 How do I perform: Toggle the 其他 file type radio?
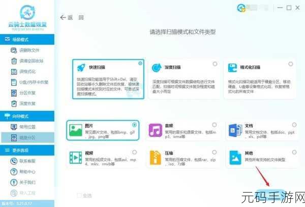point(294,152)
